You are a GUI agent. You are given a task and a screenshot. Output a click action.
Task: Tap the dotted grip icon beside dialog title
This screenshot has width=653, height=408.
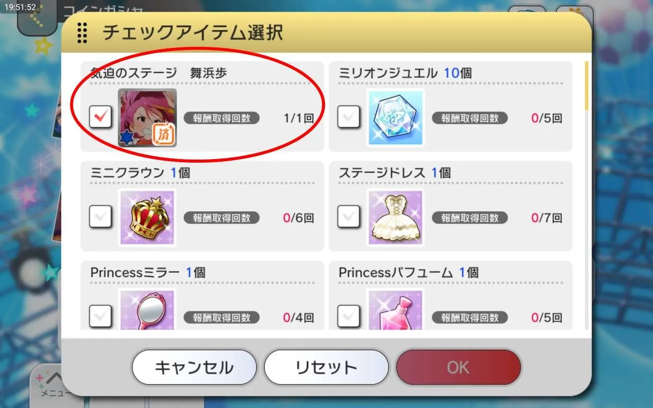tap(82, 33)
